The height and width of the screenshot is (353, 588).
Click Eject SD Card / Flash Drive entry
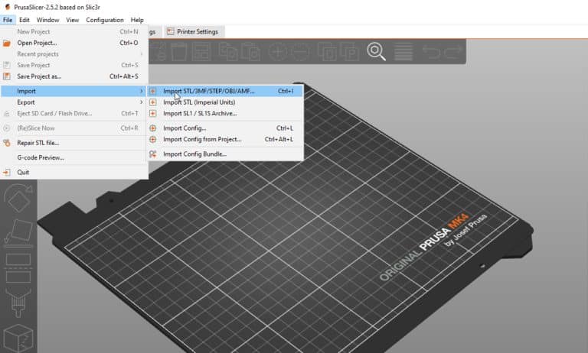point(73,113)
